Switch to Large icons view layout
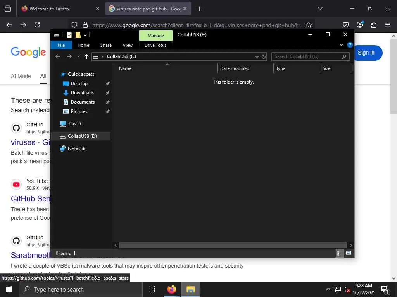 [x=349, y=253]
